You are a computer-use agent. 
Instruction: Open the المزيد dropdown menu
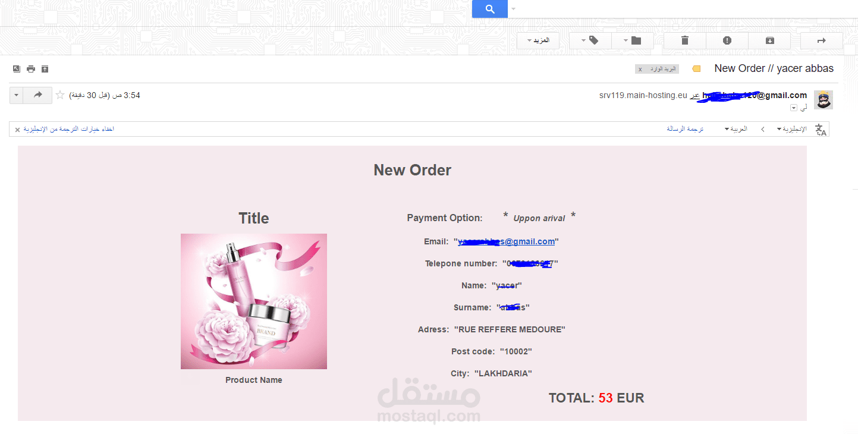coord(538,40)
